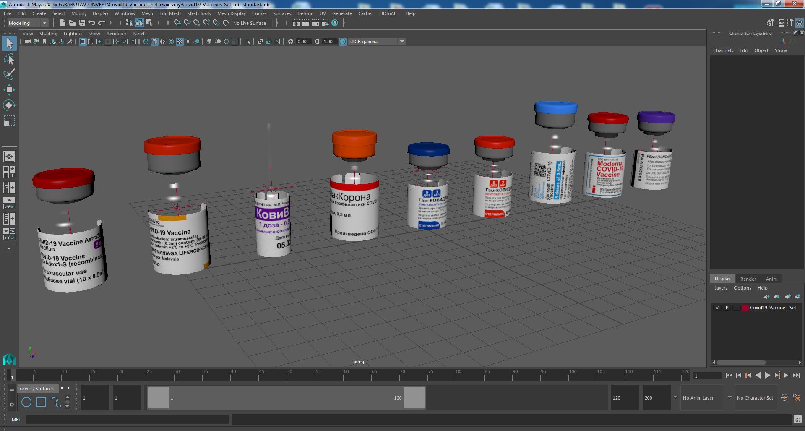805x431 pixels.
Task: Enable snap to curves
Action: click(x=187, y=23)
